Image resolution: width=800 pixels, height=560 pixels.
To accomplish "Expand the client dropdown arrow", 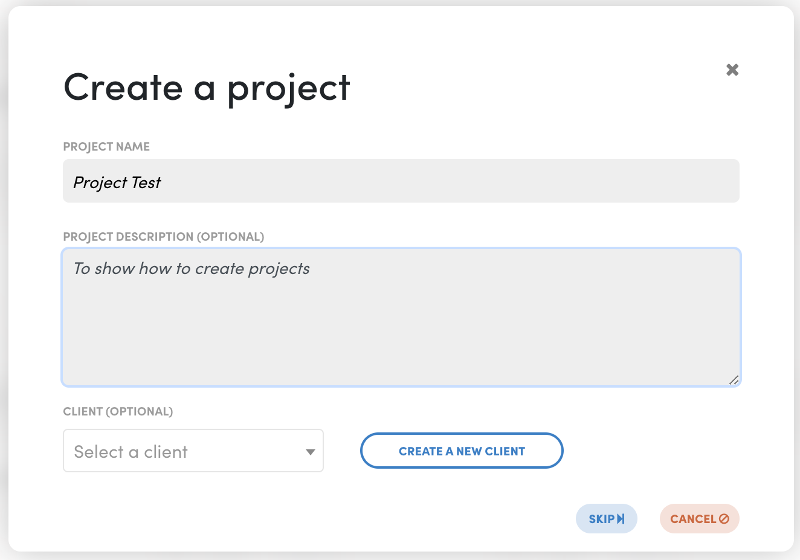I will [310, 452].
